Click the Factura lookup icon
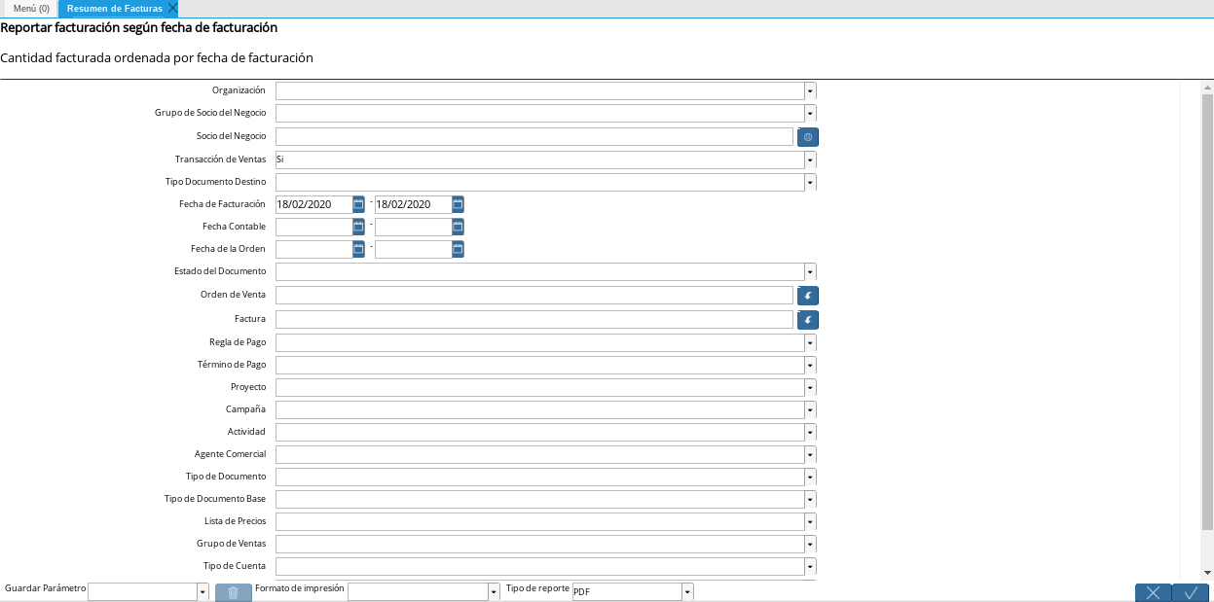 pos(808,320)
